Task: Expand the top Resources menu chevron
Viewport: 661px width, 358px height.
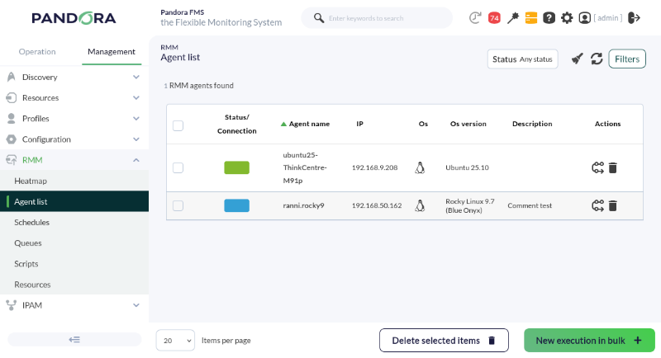Action: pos(136,97)
